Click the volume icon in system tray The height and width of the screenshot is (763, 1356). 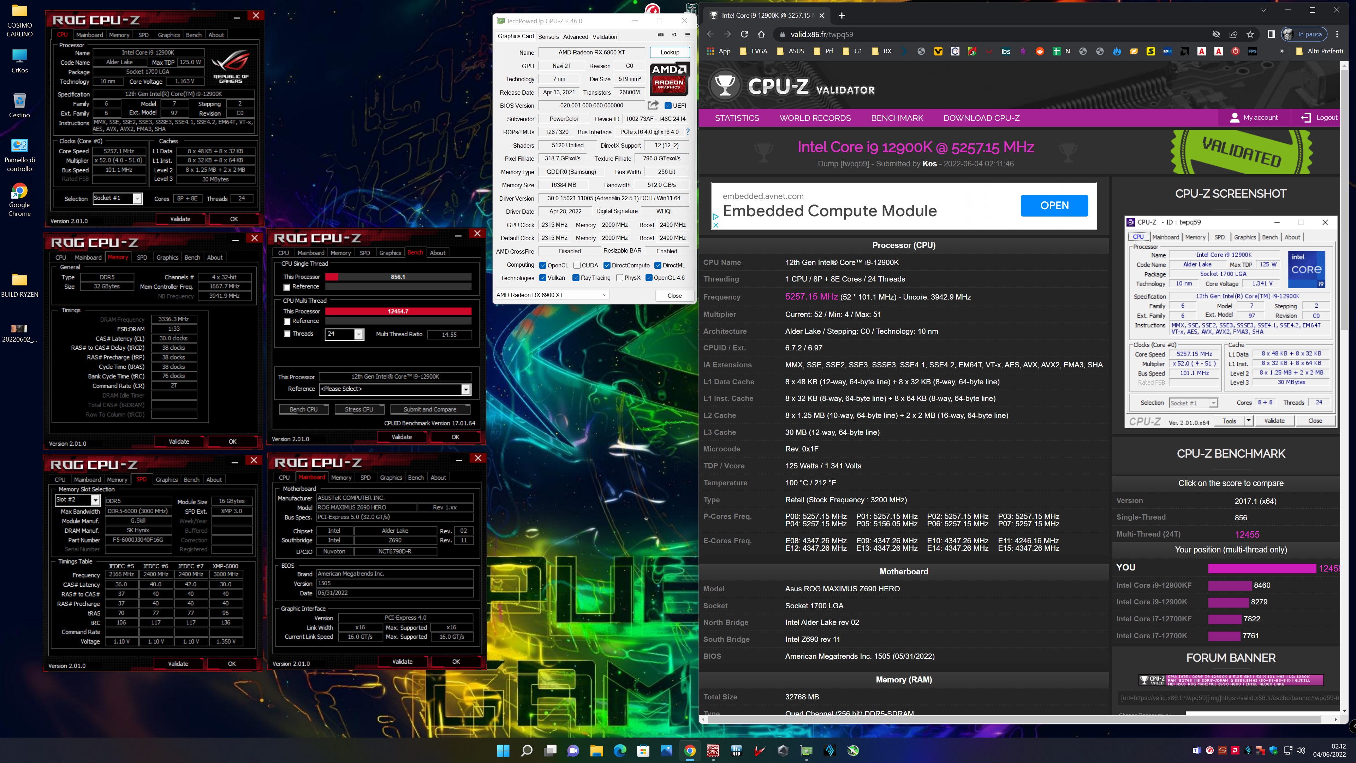(1301, 750)
